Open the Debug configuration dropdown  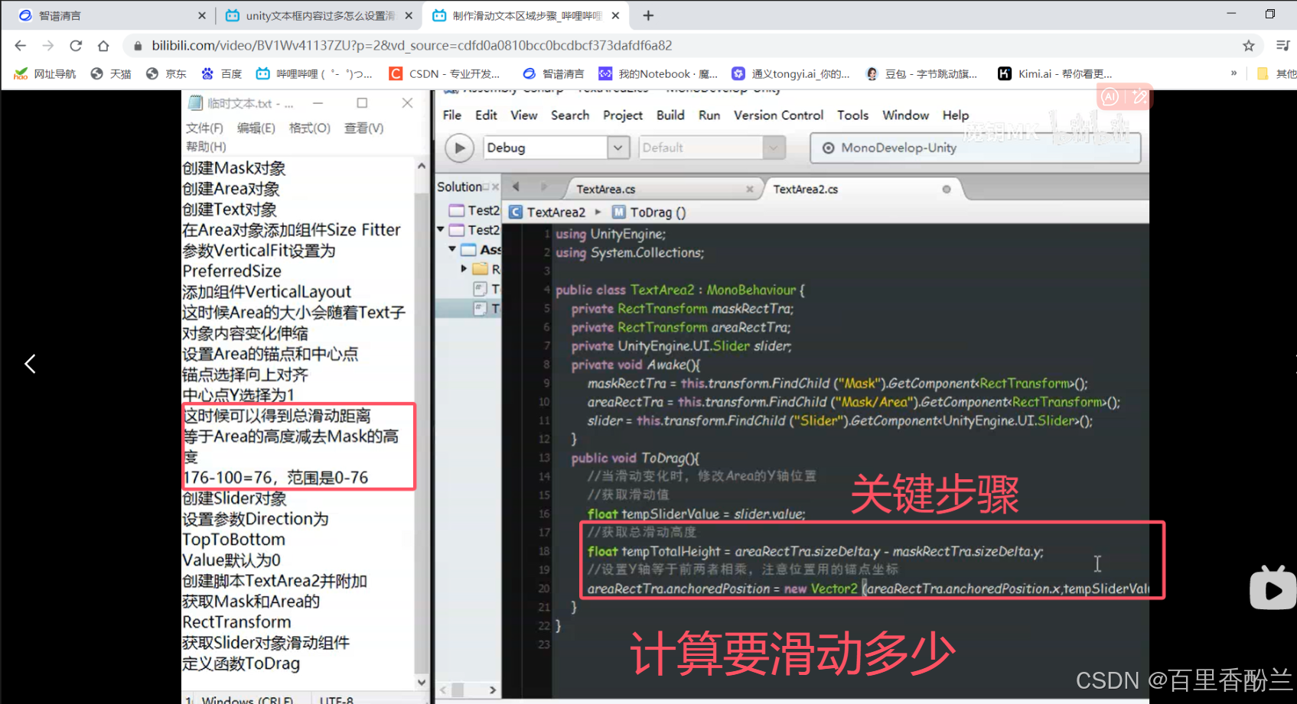click(618, 148)
